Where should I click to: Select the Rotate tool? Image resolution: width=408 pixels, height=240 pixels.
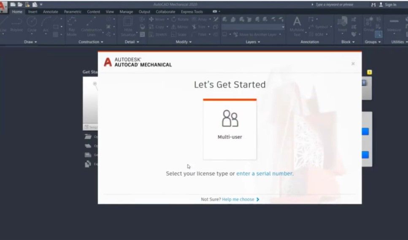click(x=180, y=19)
